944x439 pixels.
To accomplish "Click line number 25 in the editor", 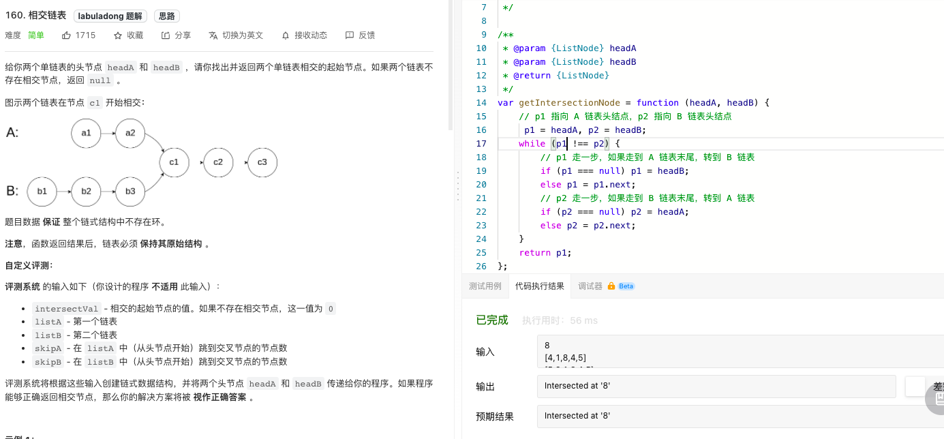I will coord(481,253).
